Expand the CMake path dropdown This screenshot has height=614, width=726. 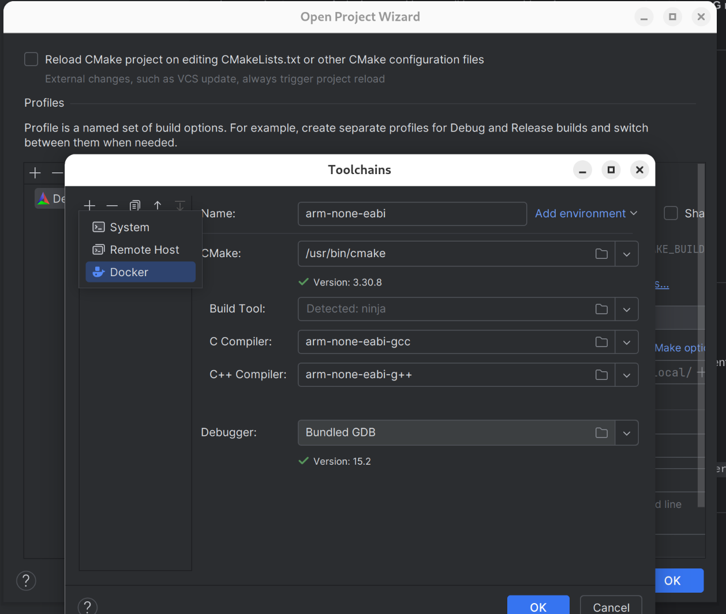[x=627, y=254]
